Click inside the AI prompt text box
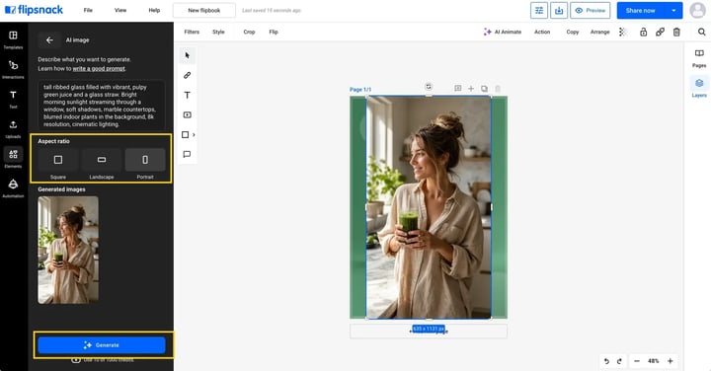Viewport: 711px width, 371px height. [x=102, y=106]
